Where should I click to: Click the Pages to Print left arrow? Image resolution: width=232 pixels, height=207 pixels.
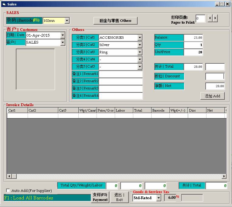(210, 18)
